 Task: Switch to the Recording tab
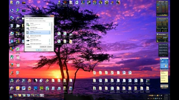click(x=31, y=19)
